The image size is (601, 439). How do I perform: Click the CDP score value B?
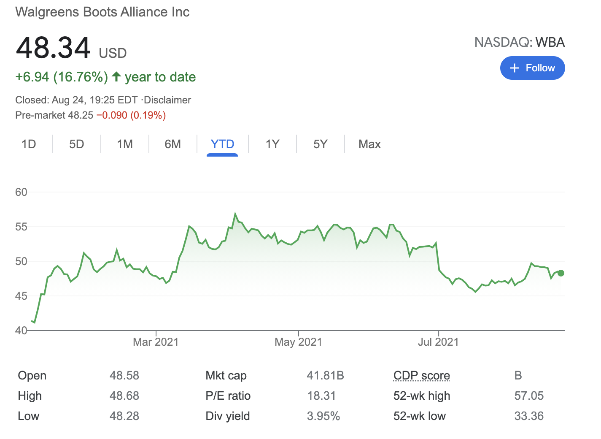518,375
